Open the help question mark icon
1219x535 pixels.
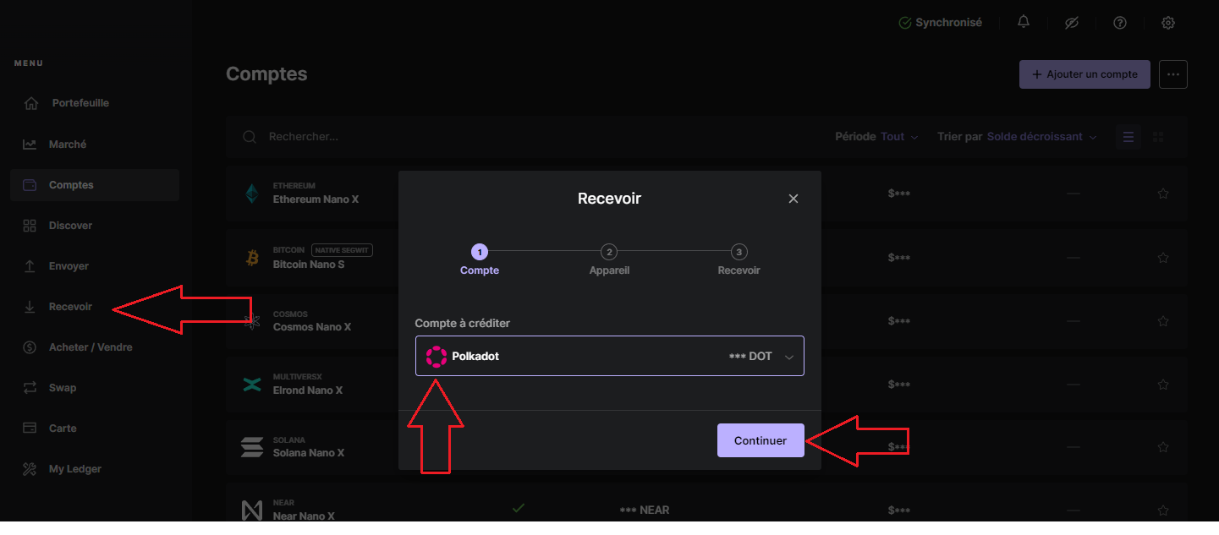[1120, 23]
